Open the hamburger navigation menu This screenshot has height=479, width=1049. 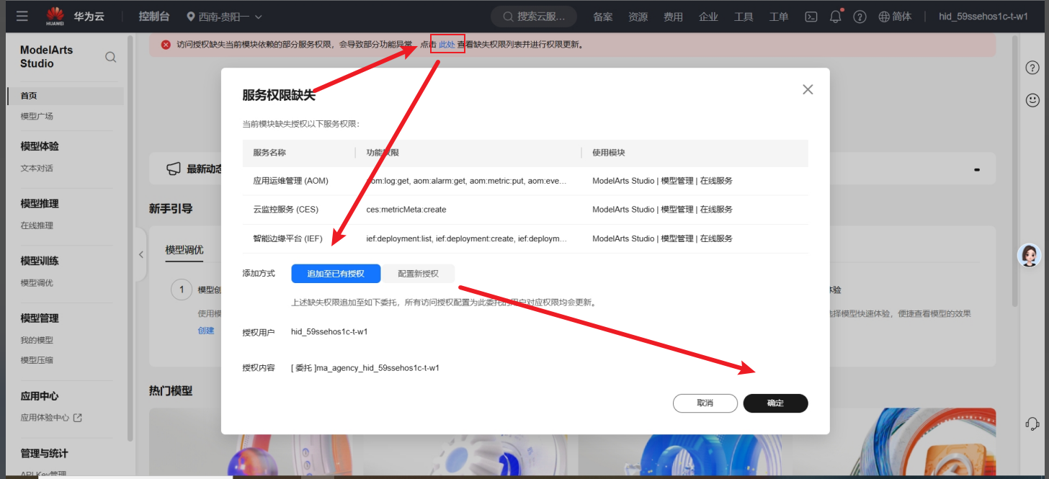coord(22,16)
